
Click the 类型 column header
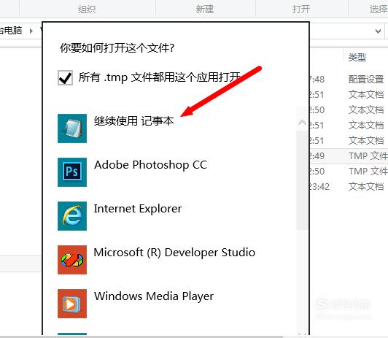point(357,58)
